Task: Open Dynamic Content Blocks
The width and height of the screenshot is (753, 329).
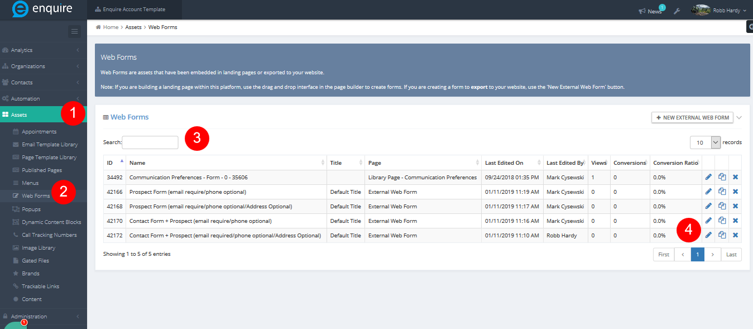Action: (51, 222)
